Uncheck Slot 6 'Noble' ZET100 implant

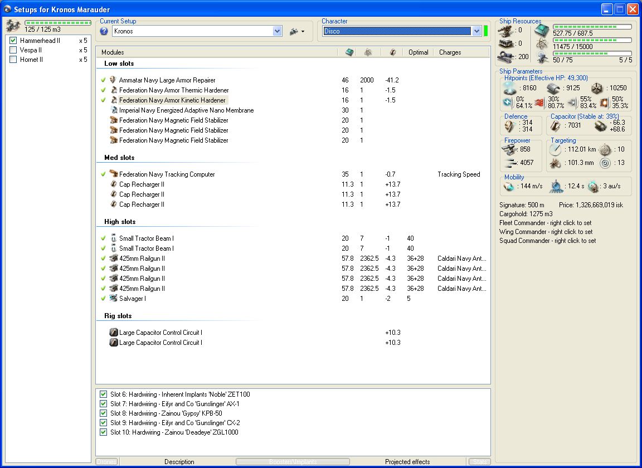[x=104, y=394]
